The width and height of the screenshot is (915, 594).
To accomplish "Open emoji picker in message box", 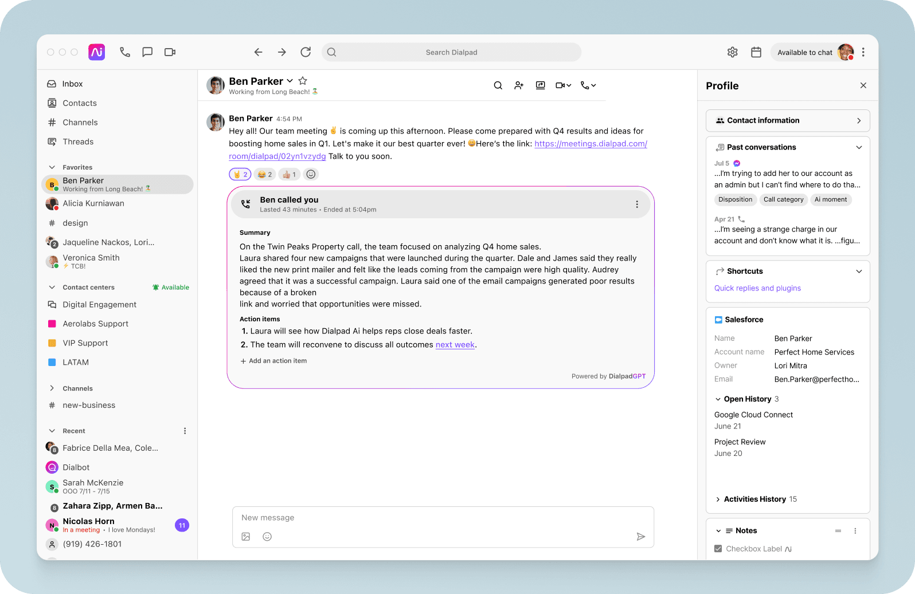I will [x=267, y=537].
